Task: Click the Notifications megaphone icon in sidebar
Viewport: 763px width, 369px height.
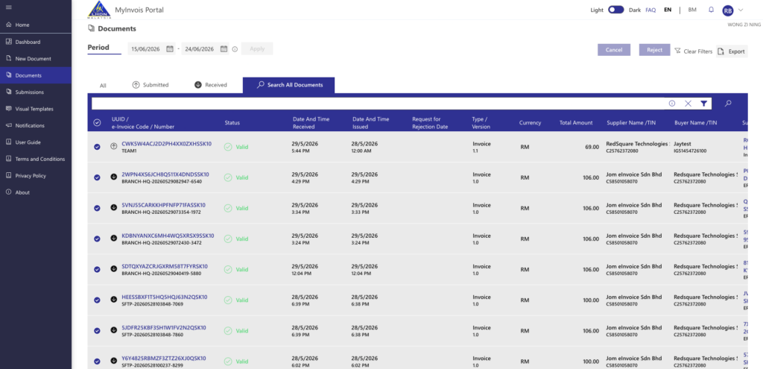Action: (x=9, y=125)
